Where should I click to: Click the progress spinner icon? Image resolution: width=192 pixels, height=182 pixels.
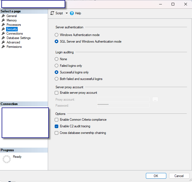click(x=7, y=159)
